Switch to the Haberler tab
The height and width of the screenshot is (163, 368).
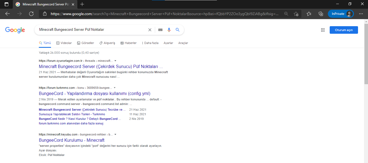[x=128, y=43]
